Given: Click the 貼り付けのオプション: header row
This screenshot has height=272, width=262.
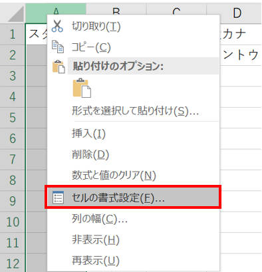Looking at the screenshot, I should [x=143, y=66].
